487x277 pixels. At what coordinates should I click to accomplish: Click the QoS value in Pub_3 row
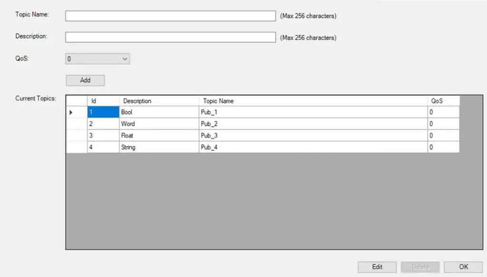point(444,136)
